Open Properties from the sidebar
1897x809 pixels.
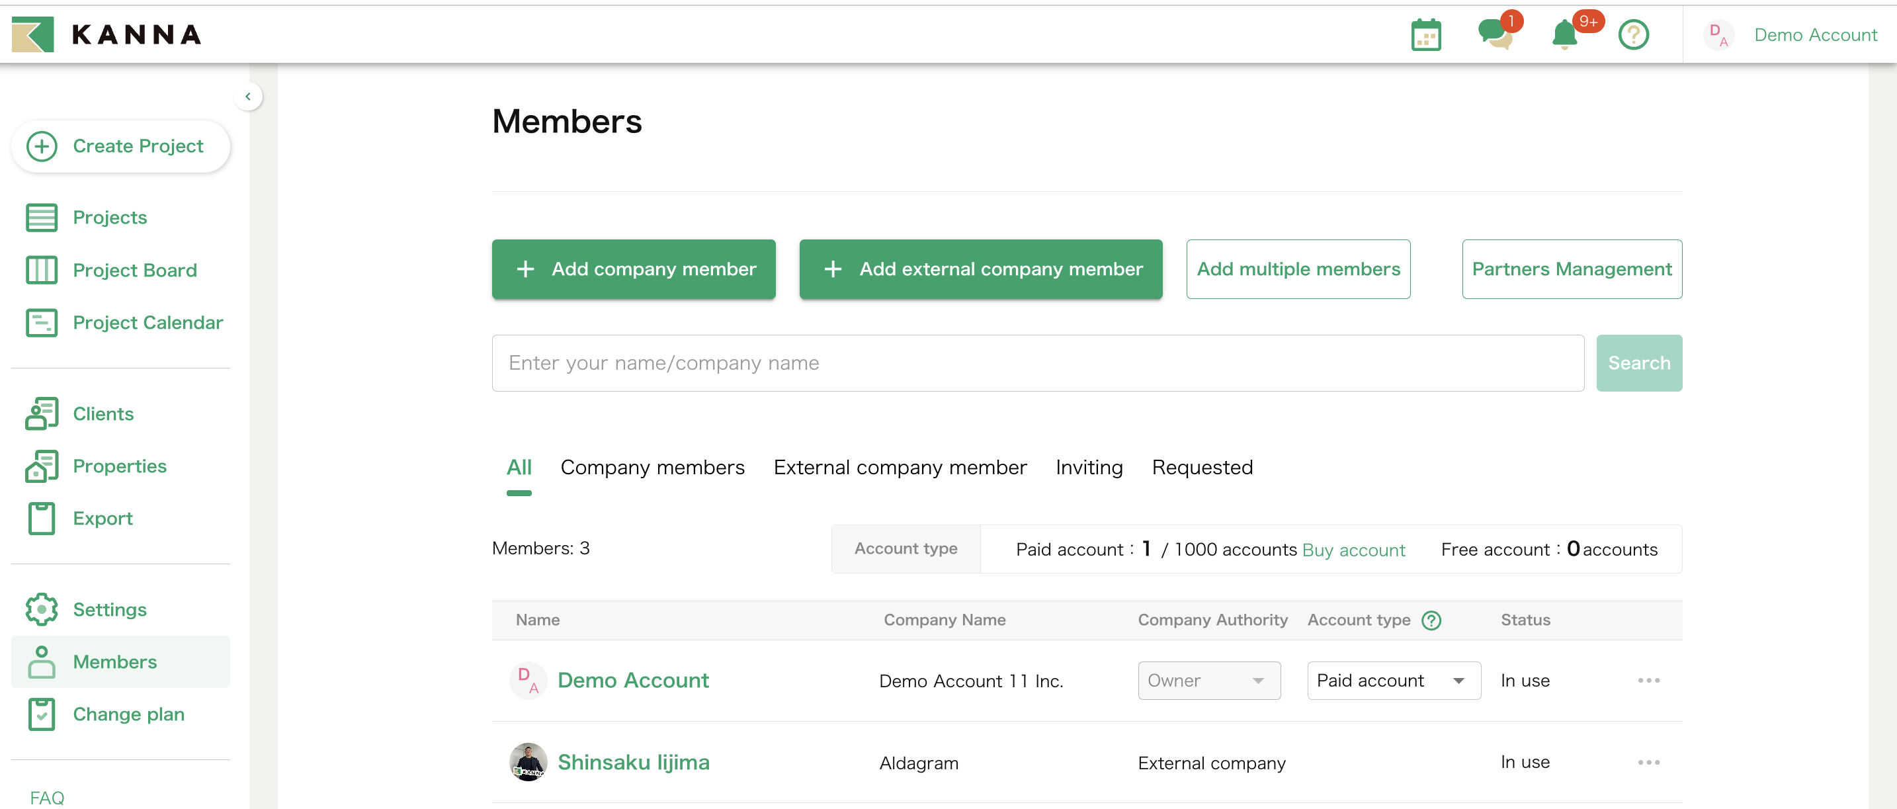(119, 466)
